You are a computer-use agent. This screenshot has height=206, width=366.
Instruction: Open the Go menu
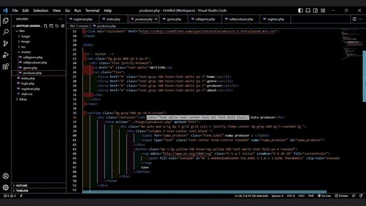[67, 10]
